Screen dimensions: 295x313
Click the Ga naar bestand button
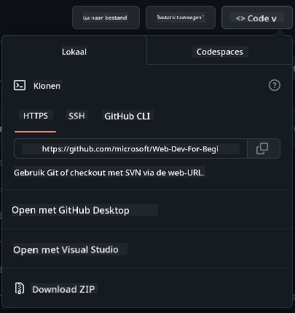(106, 17)
